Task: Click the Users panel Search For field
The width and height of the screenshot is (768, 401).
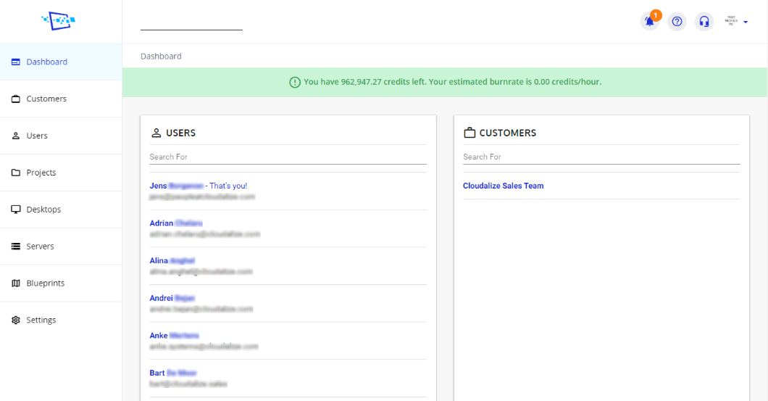Action: tap(288, 157)
